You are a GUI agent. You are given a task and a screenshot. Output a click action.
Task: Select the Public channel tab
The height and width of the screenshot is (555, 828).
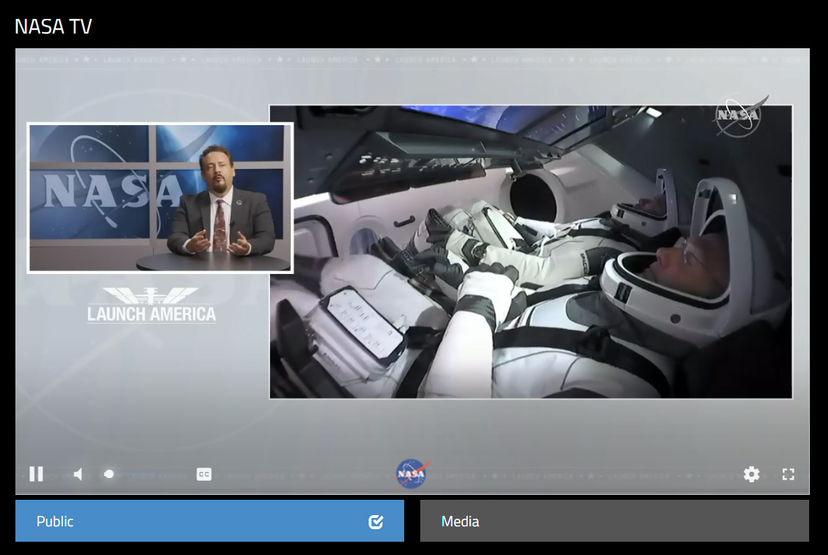click(210, 521)
